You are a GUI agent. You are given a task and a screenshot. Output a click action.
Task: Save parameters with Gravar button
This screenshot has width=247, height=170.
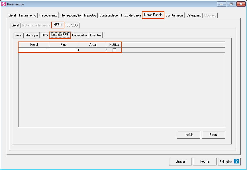180,161
